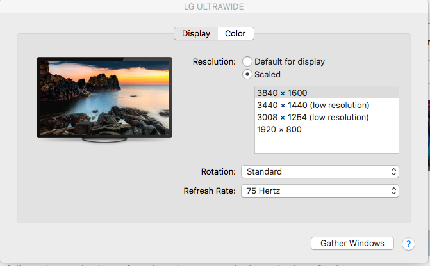Open the Rotation dropdown showing Standard
The width and height of the screenshot is (430, 266).
(320, 172)
